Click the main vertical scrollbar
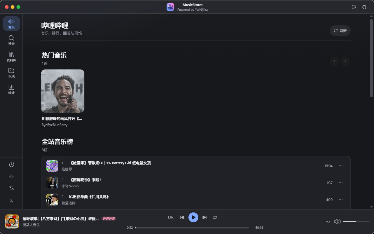 [371, 58]
